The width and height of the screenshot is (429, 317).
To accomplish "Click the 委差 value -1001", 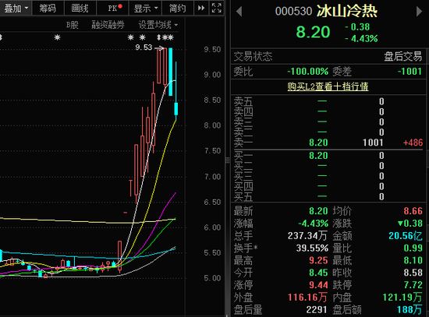I will coord(409,72).
